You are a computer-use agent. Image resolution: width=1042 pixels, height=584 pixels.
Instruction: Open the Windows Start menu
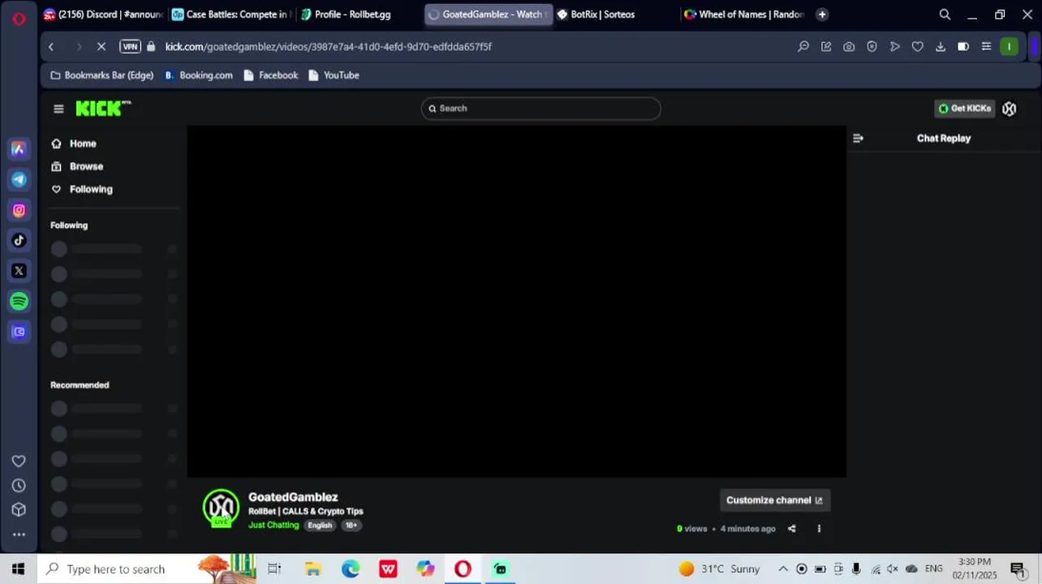(19, 569)
